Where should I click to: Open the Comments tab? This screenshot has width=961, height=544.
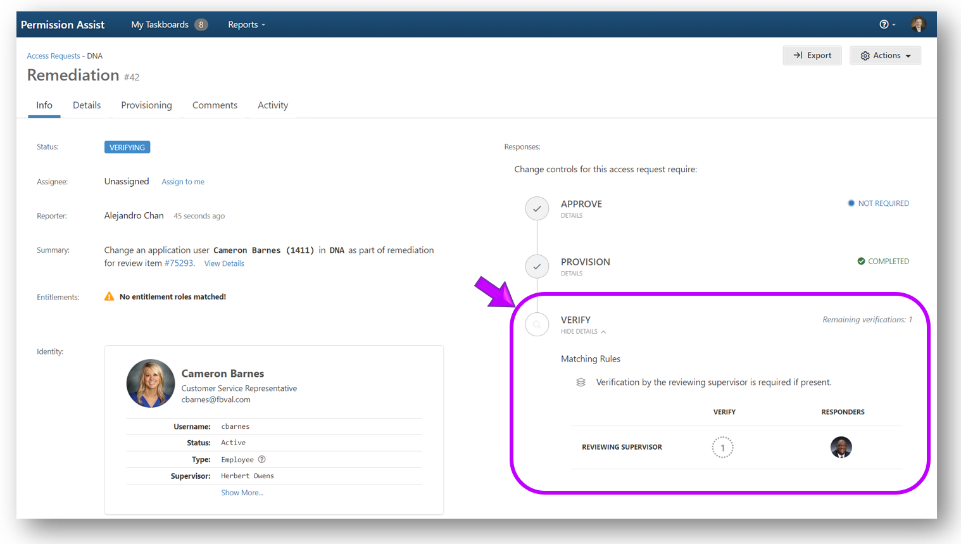(215, 105)
